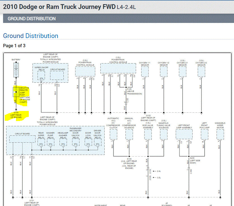
Task: Click the Ground Distribution blue heading
Action: (30, 36)
